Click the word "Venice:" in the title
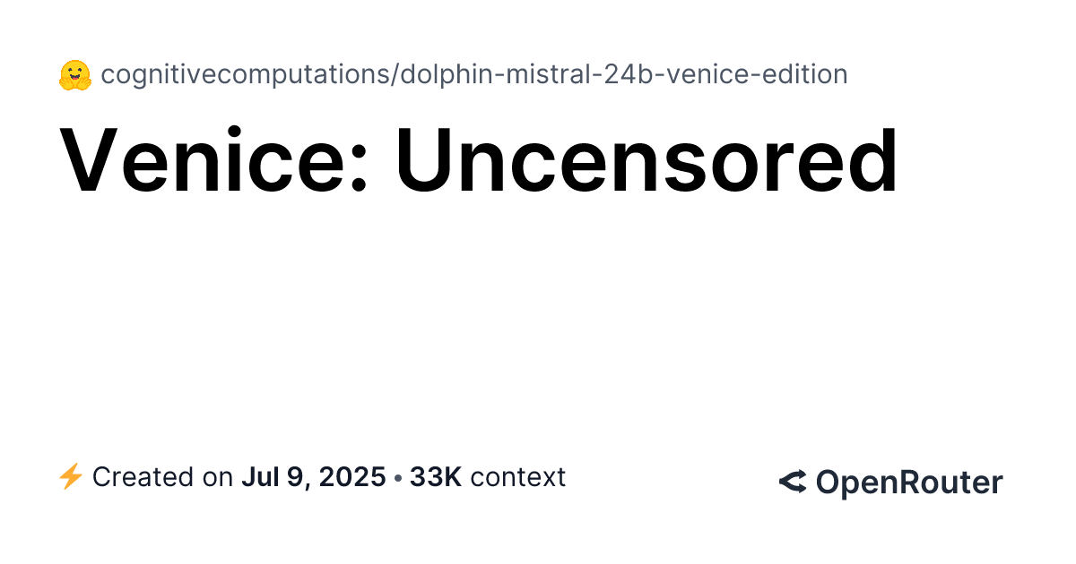This screenshot has width=1076, height=564. (x=213, y=162)
